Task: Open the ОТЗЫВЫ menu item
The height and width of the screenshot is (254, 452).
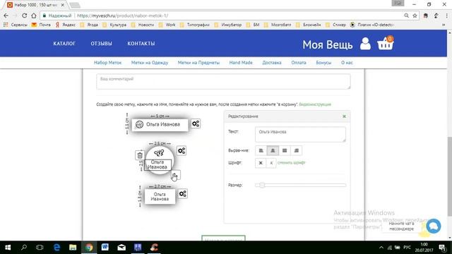Action: pos(101,44)
